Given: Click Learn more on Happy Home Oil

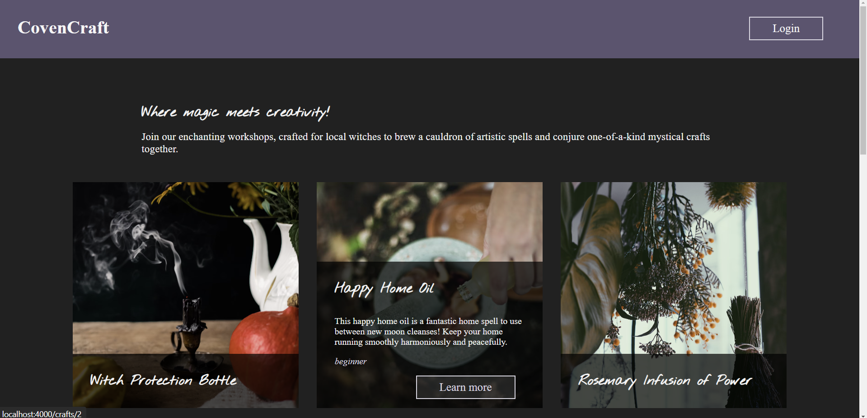Looking at the screenshot, I should (x=465, y=387).
